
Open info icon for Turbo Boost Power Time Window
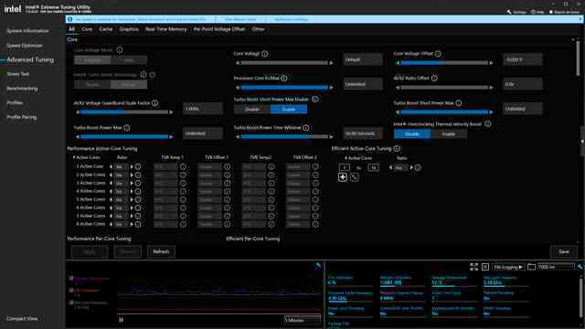[x=306, y=128]
